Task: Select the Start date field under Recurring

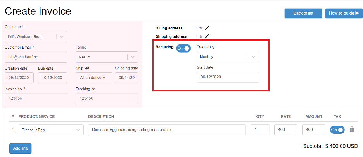Action: pos(228,77)
